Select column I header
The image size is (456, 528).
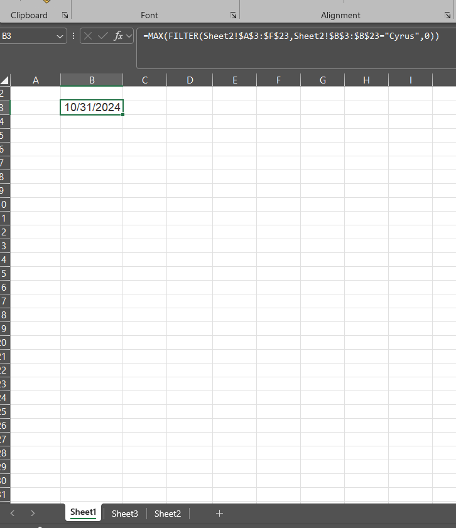coord(411,80)
